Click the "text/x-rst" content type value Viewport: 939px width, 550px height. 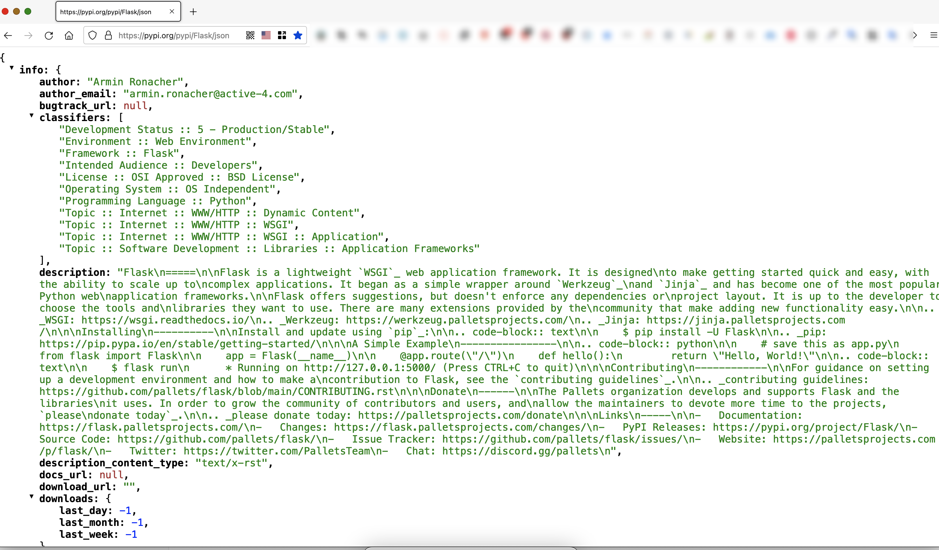tap(232, 463)
